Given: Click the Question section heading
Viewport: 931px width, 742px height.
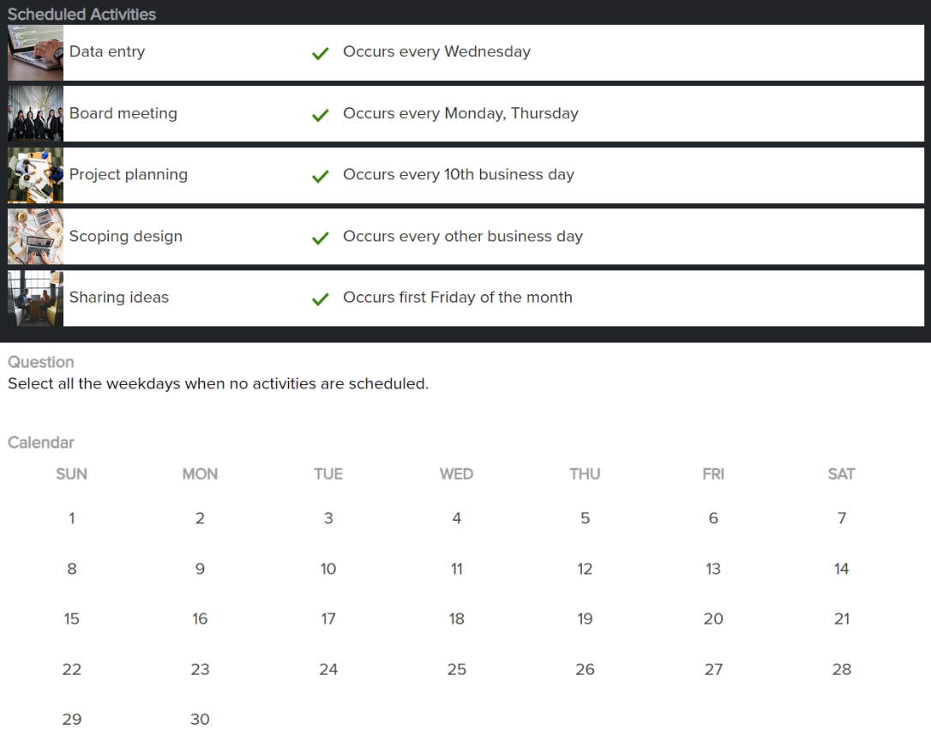Looking at the screenshot, I should (x=40, y=362).
